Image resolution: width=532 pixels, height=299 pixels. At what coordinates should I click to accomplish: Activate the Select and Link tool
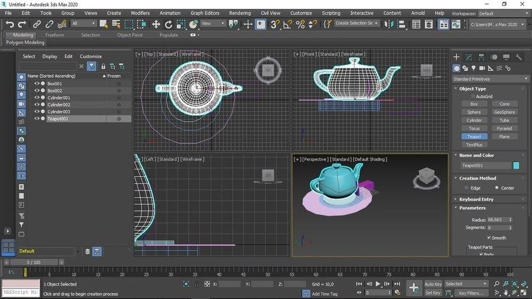point(37,24)
